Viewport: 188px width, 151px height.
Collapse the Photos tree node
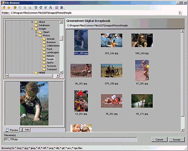pyautogui.click(x=36, y=36)
